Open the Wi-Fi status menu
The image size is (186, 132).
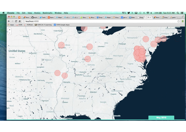pyautogui.click(x=148, y=13)
